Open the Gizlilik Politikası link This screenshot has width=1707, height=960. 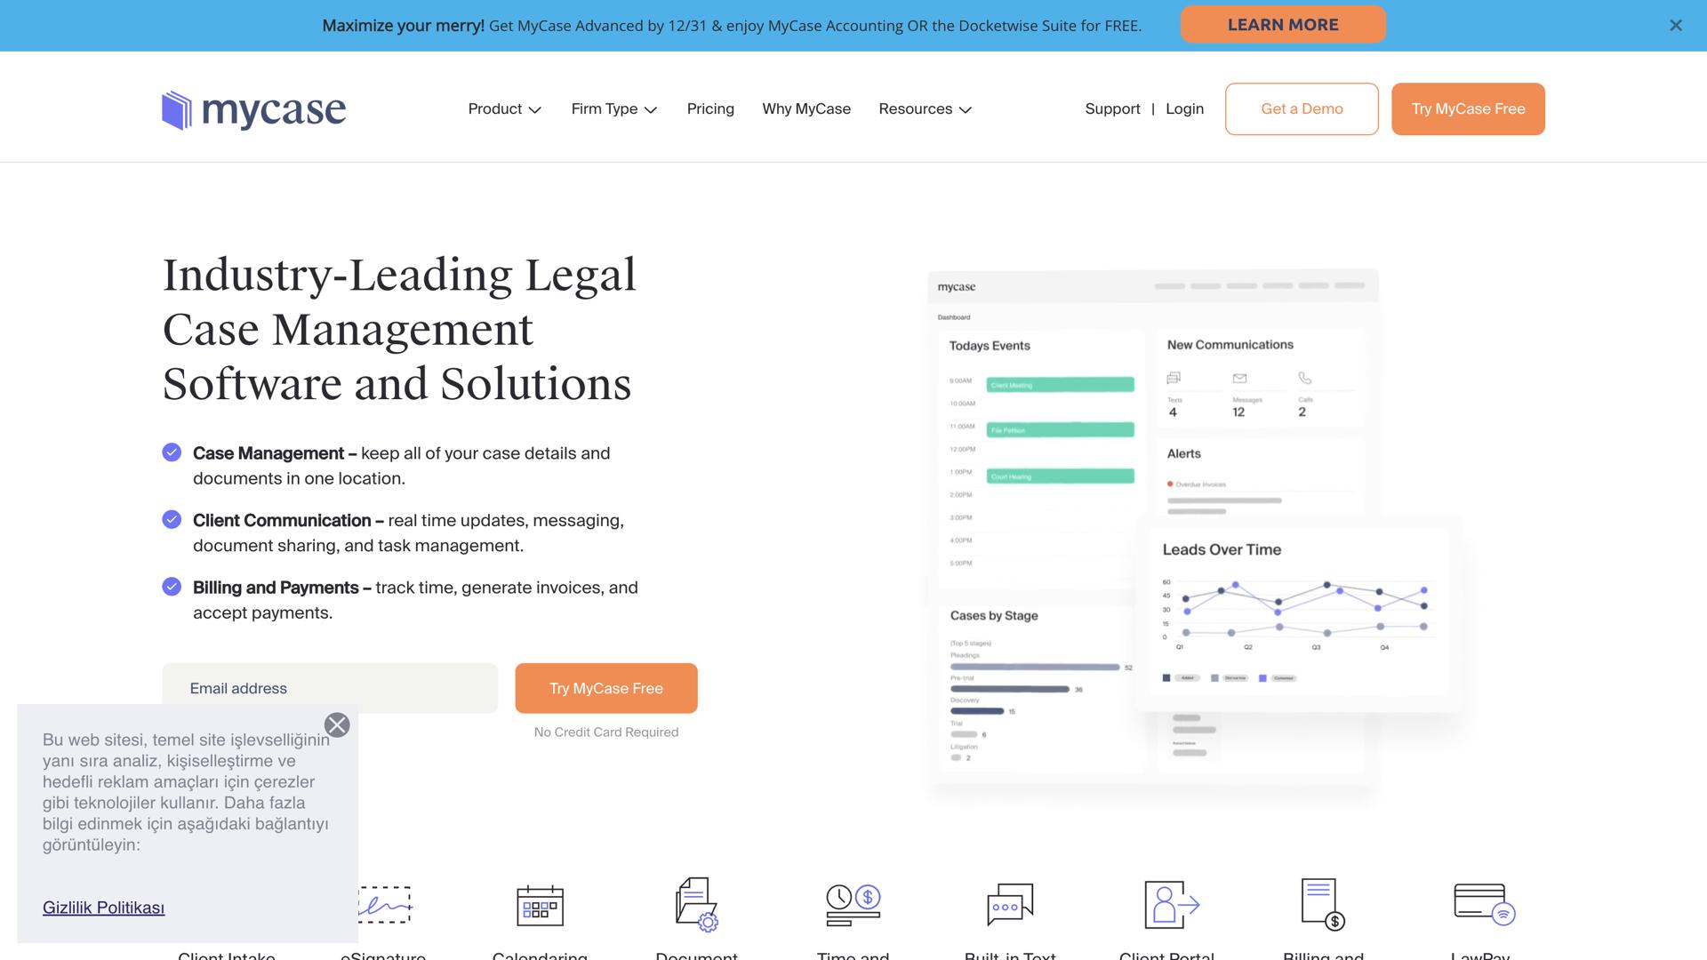103,908
